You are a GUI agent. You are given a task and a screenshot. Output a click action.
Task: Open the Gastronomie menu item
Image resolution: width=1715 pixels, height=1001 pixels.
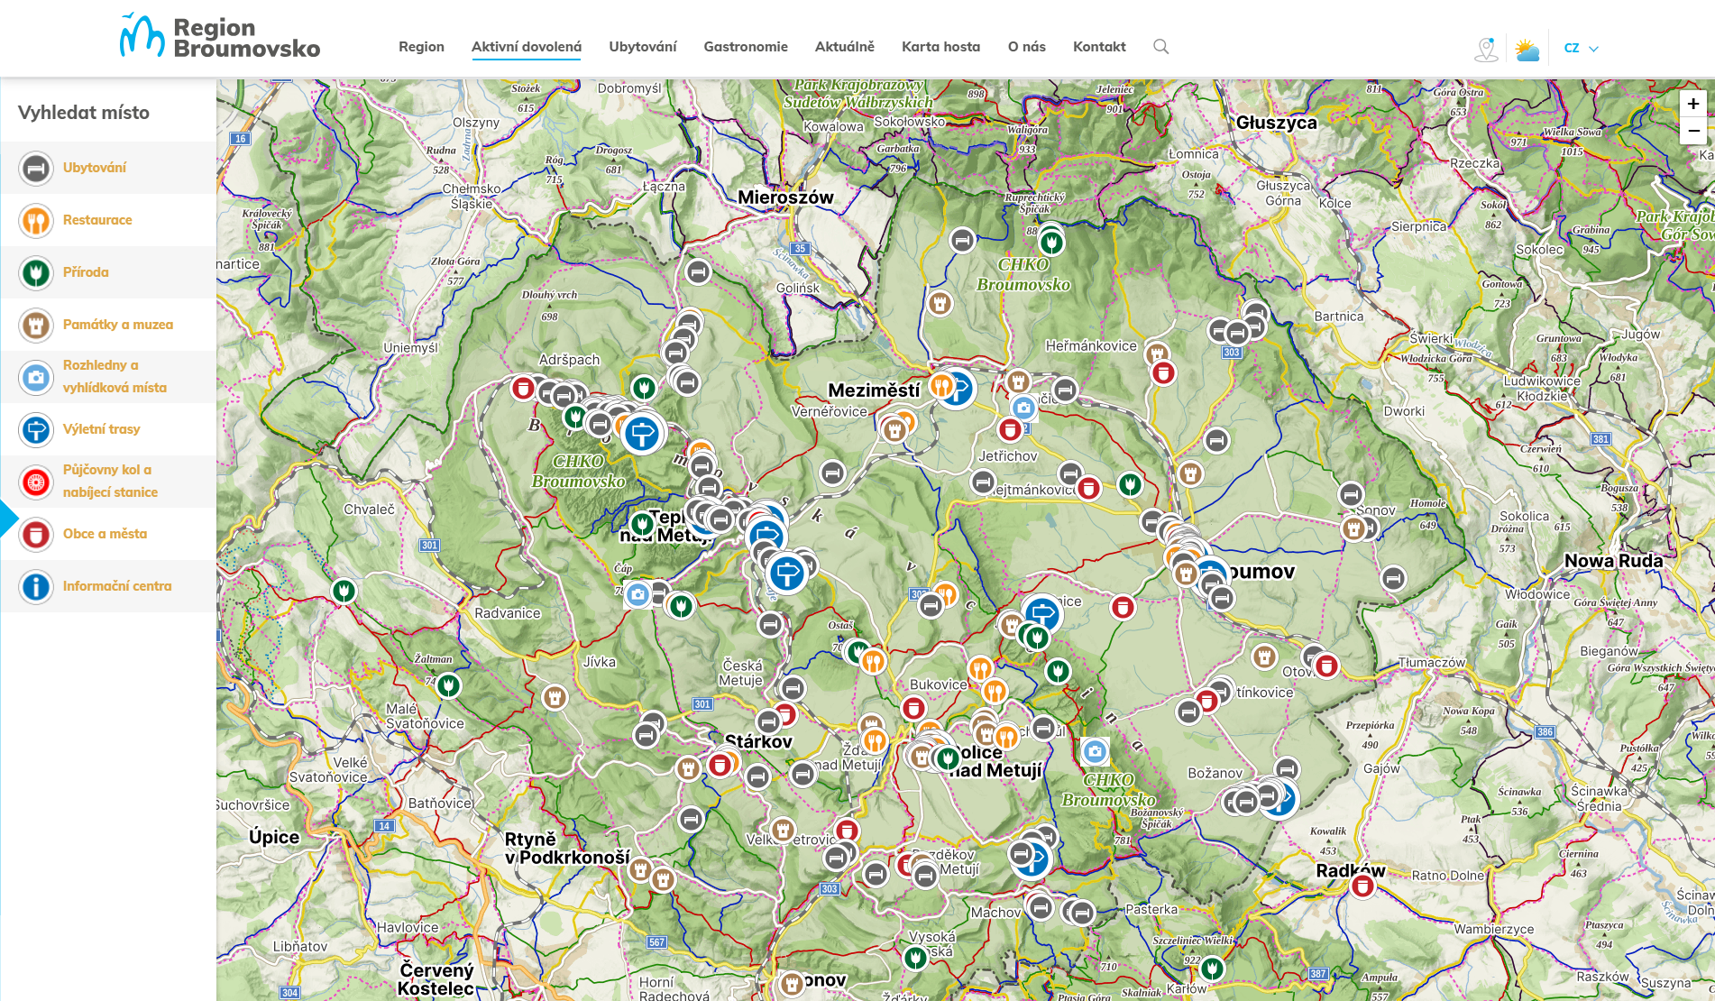(745, 47)
